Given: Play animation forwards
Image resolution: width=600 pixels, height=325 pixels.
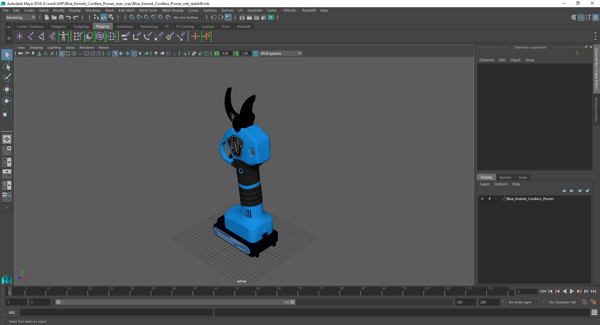Looking at the screenshot, I should pos(572,291).
